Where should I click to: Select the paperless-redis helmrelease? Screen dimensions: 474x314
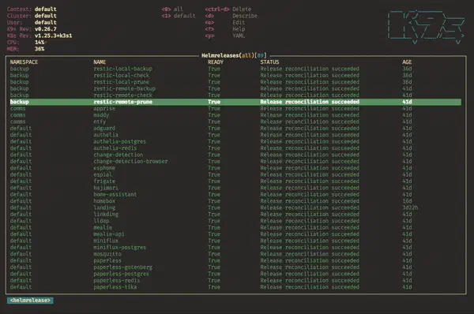[235, 281]
